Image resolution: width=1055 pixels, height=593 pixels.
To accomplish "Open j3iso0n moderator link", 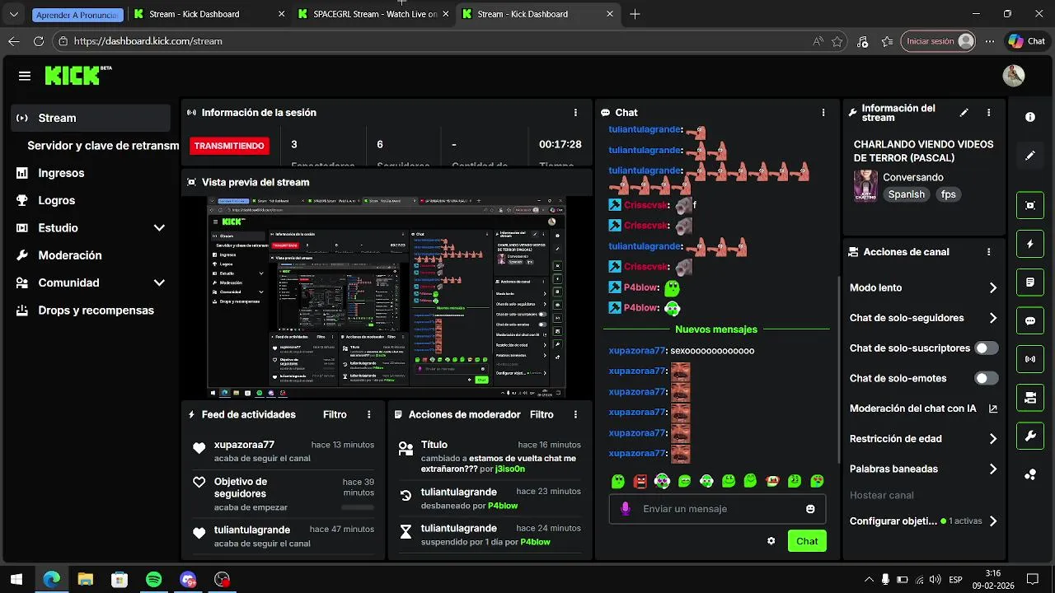I will [509, 469].
